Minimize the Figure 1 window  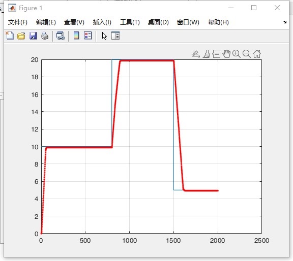pyautogui.click(x=231, y=8)
